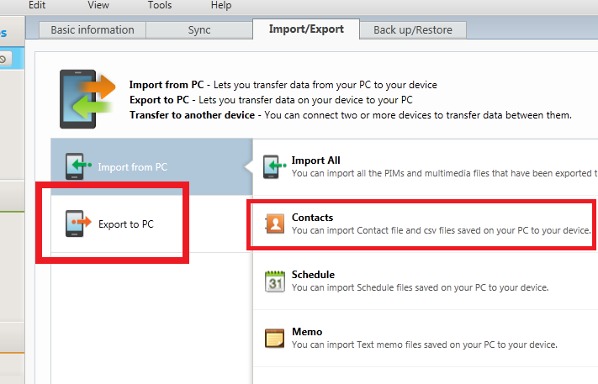This screenshot has width=598, height=384.
Task: Select the Import/Export tab
Action: pyautogui.click(x=306, y=30)
